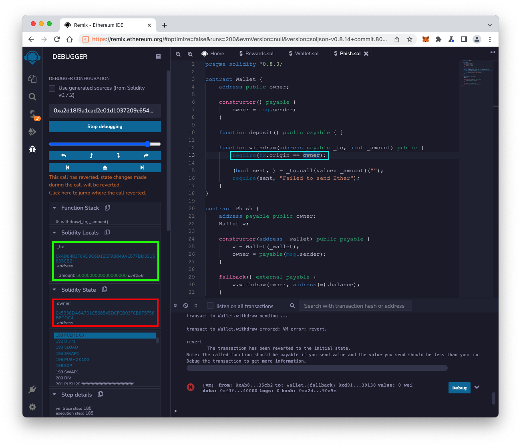
Task: Collapse the Function Stack section
Action: pos(54,208)
